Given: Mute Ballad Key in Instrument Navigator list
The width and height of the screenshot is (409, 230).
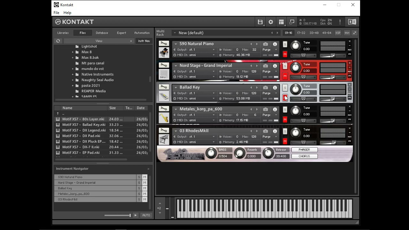Looking at the screenshot, I should click(145, 188).
